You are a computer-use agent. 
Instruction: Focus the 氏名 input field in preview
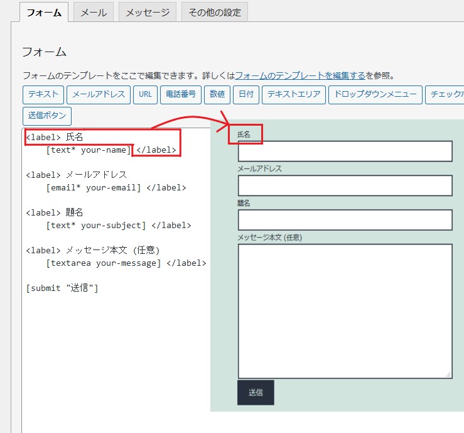click(x=345, y=151)
